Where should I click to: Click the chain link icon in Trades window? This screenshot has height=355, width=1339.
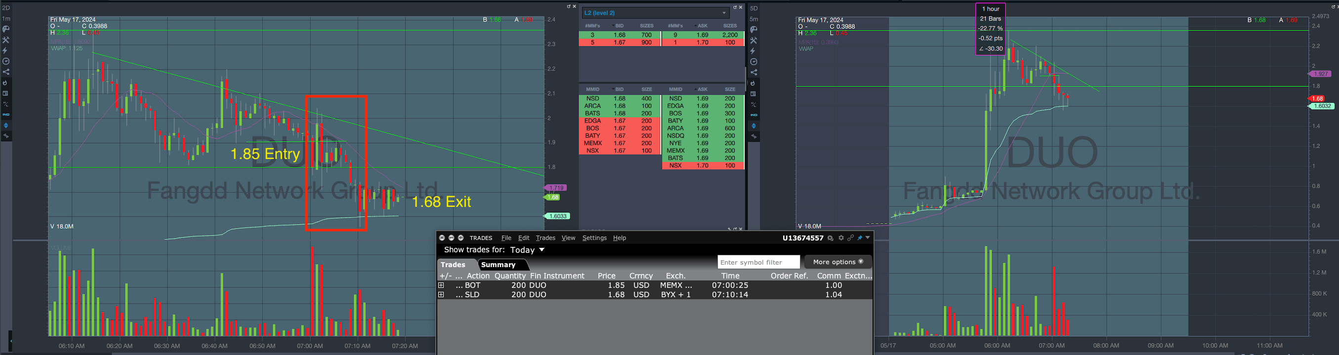coord(850,238)
